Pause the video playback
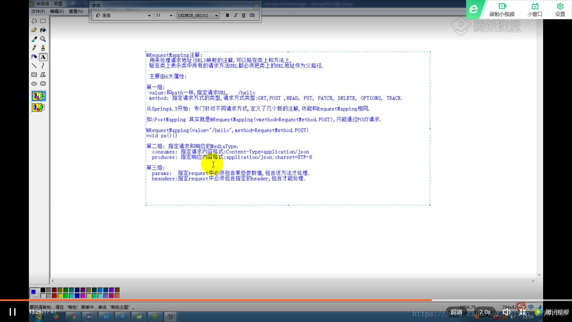572x322 pixels. (x=13, y=312)
